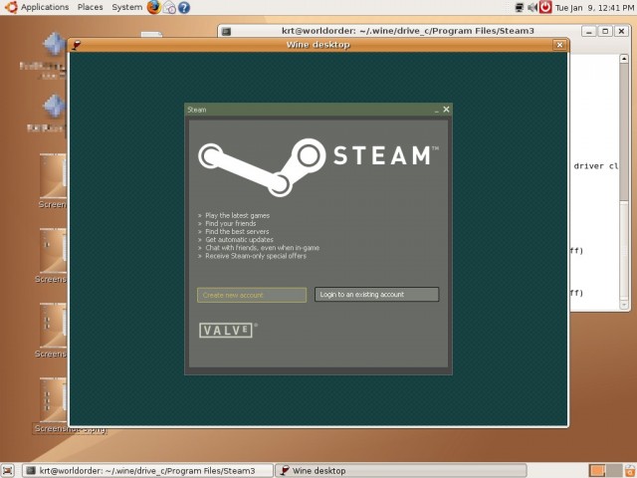637x478 pixels.
Task: Click the Valve logo
Action: coord(226,330)
